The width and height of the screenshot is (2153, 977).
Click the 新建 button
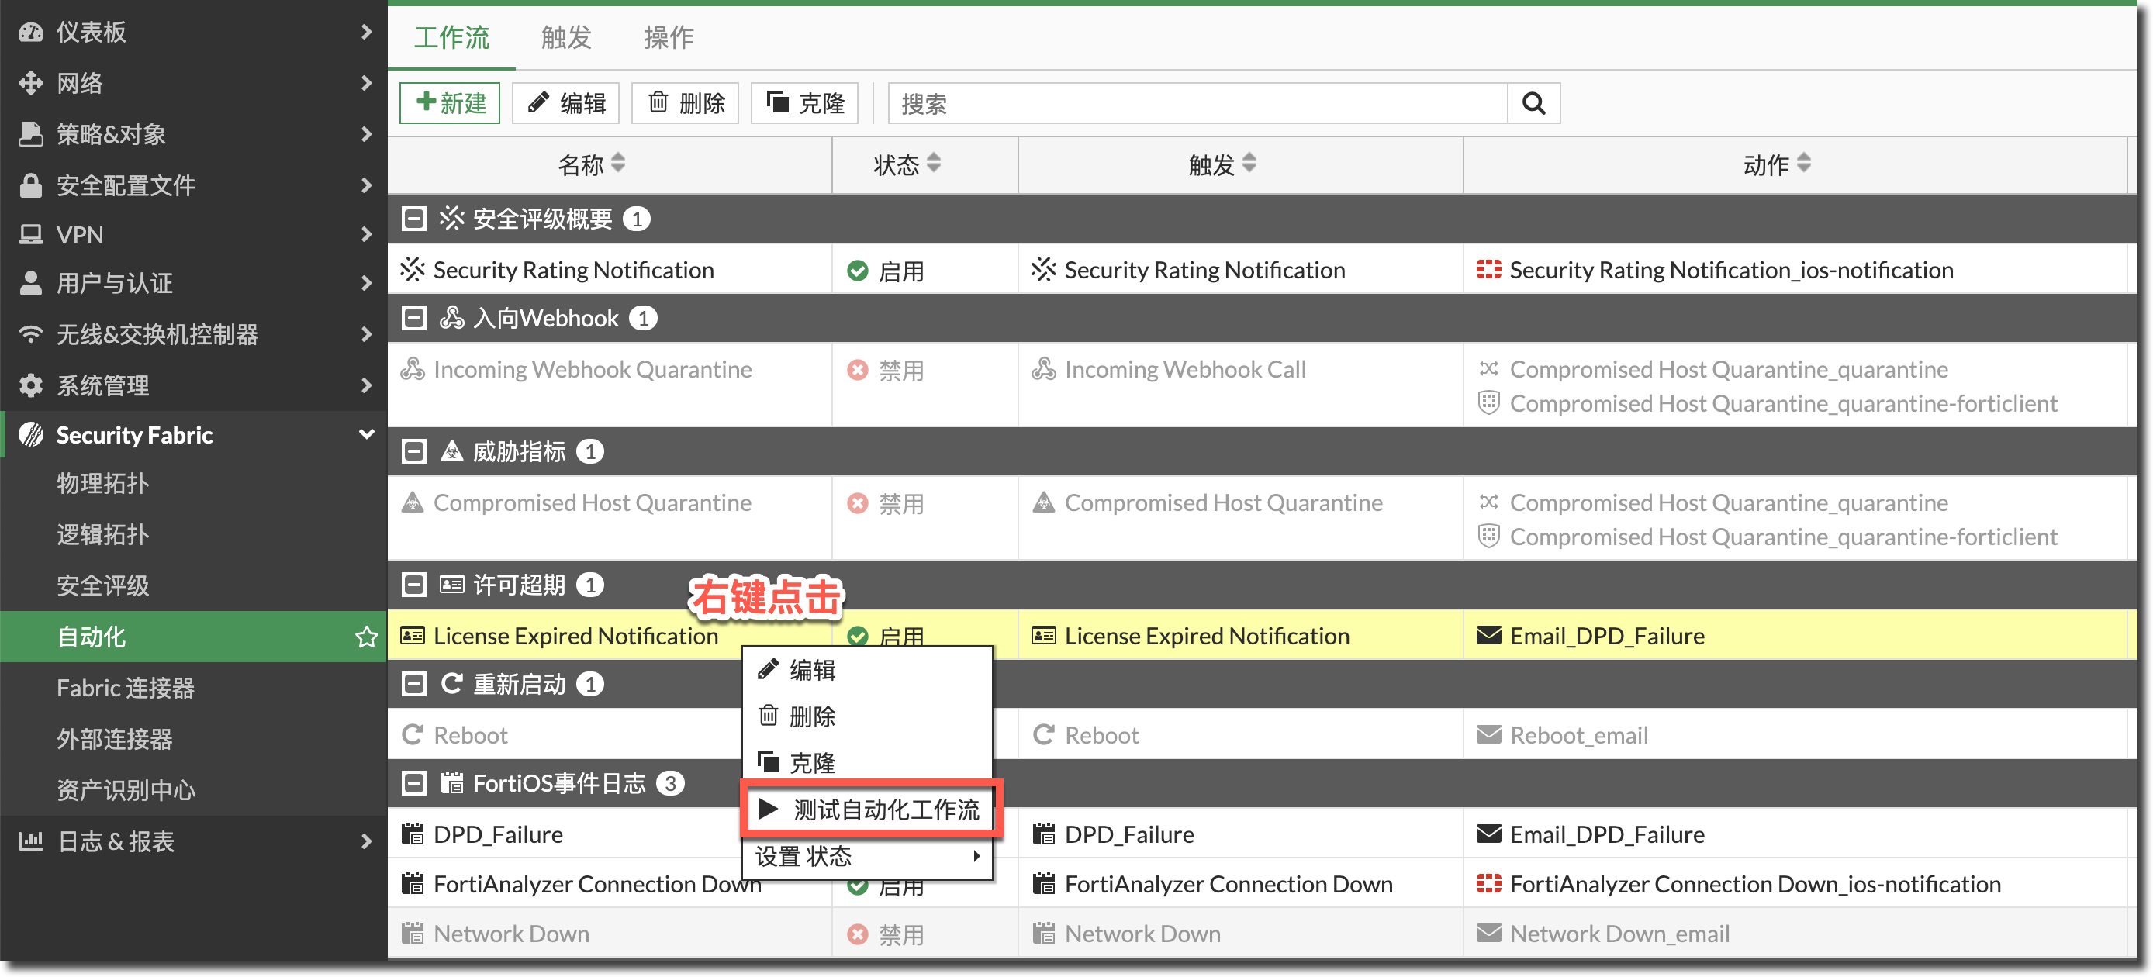(450, 104)
